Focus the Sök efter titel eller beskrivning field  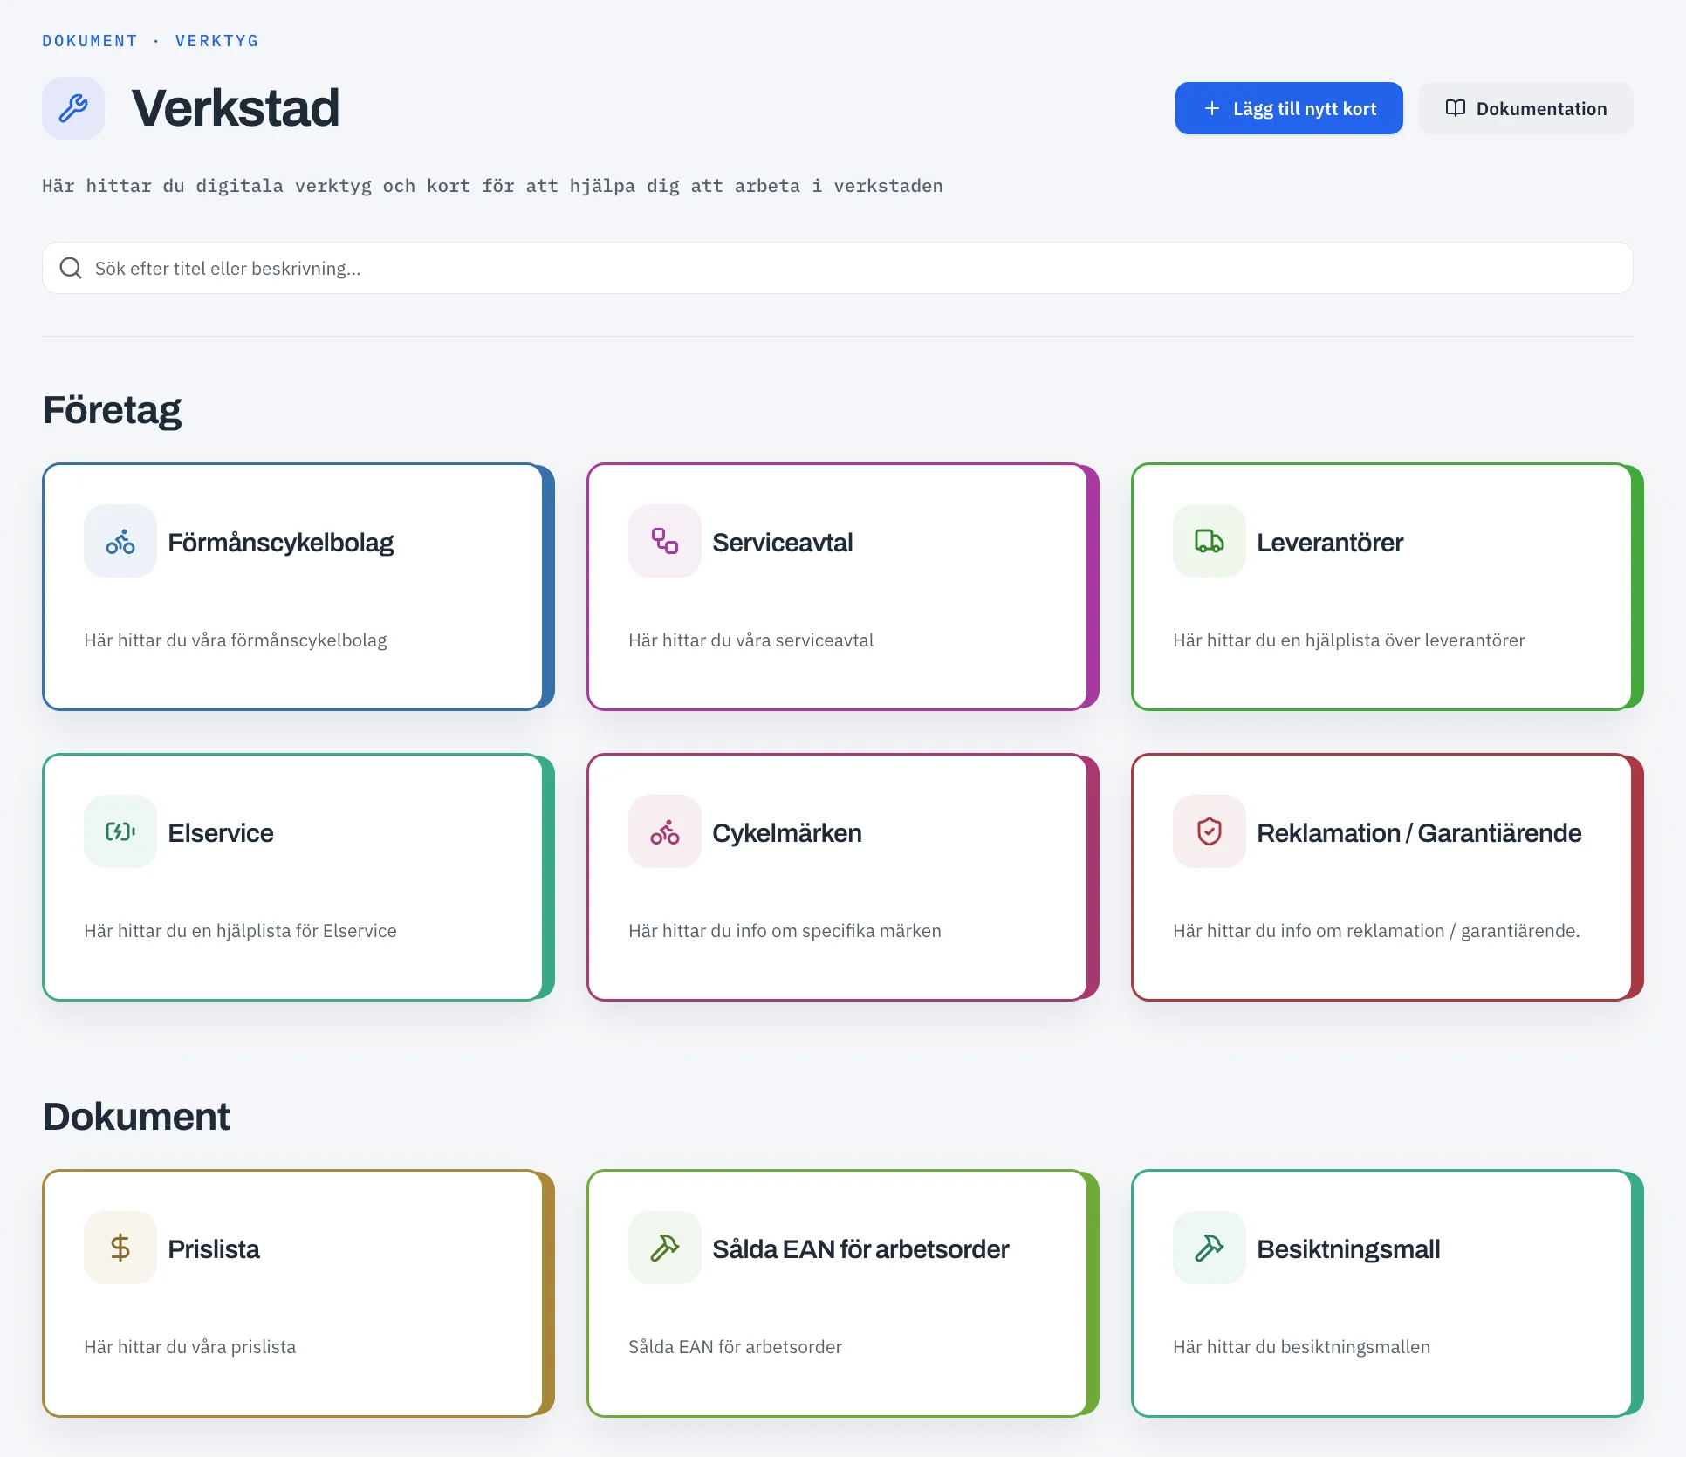click(838, 268)
